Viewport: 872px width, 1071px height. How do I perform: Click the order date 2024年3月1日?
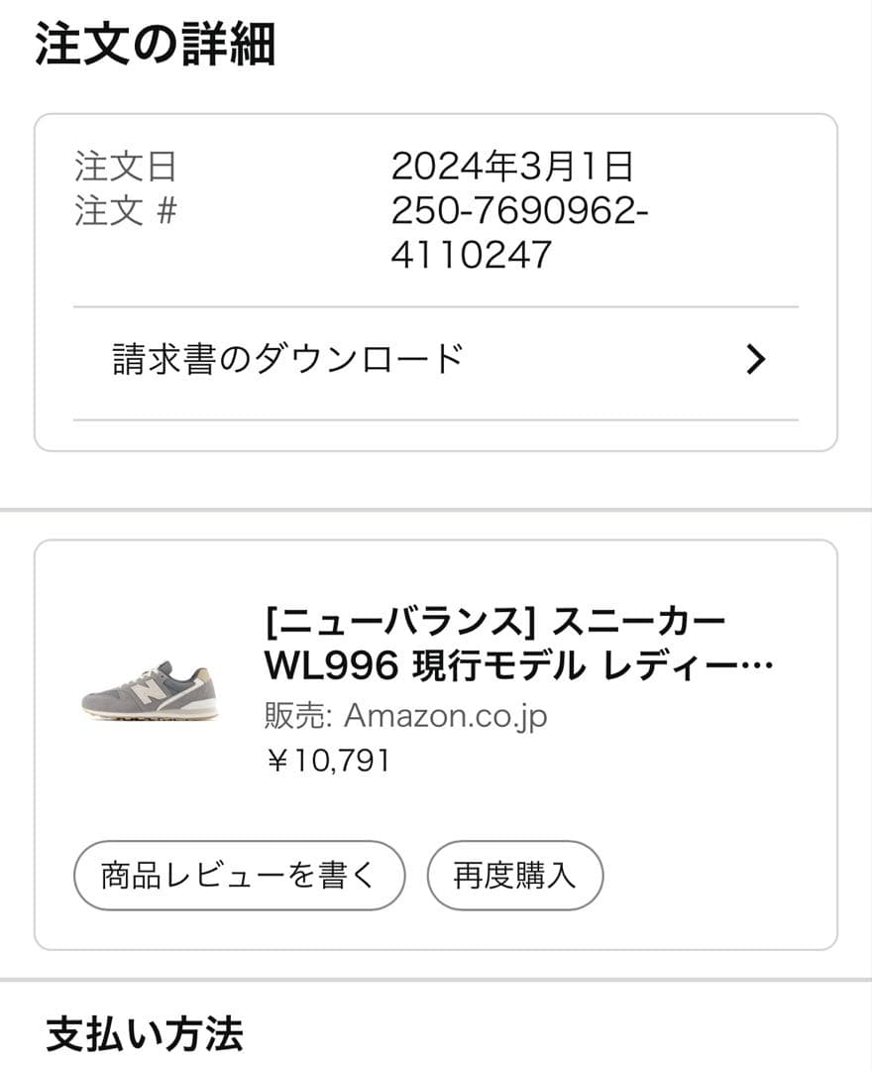(511, 167)
